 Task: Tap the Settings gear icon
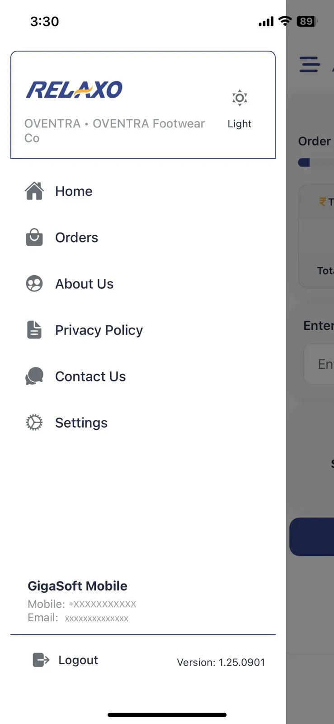(34, 422)
